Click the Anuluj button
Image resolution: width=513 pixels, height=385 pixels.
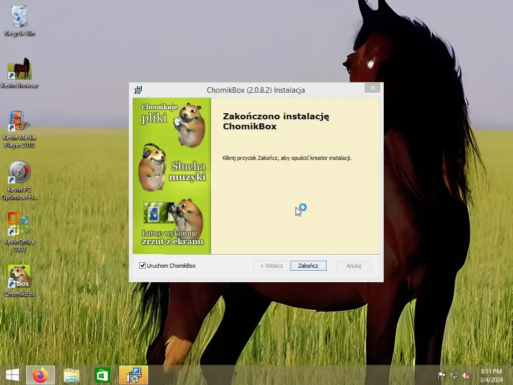354,266
